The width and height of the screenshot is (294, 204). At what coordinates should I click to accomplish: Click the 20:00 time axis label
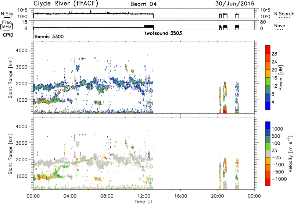pyautogui.click(x=218, y=196)
